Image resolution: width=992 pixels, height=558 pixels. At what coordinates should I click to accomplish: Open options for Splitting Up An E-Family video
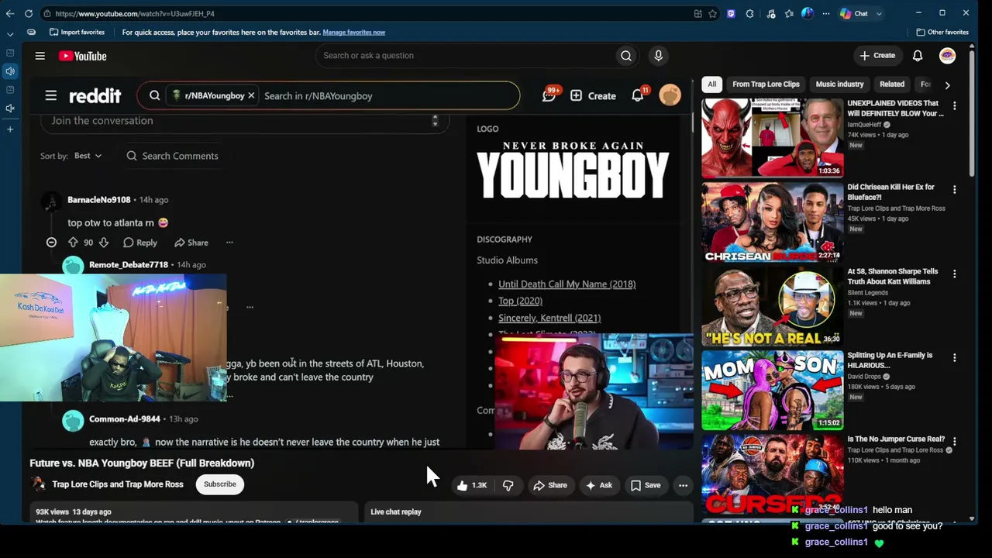coord(954,357)
